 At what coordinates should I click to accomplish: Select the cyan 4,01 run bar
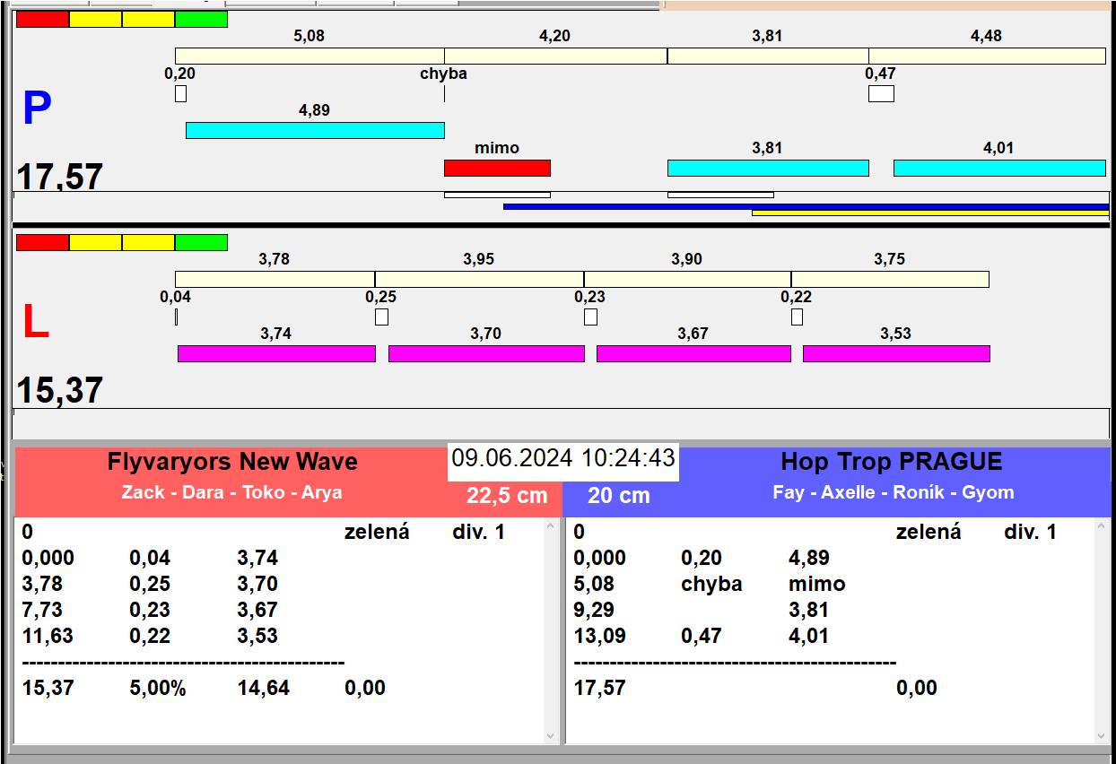tap(998, 168)
